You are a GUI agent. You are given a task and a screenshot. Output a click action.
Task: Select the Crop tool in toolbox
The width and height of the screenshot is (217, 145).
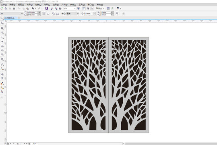(2, 28)
